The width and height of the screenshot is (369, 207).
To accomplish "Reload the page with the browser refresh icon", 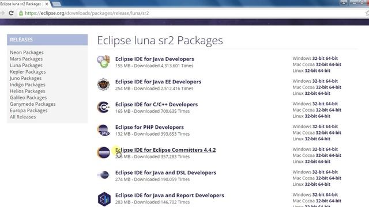I will point(11,13).
